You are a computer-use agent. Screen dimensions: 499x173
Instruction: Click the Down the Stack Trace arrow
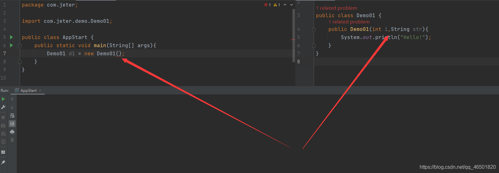(12, 107)
